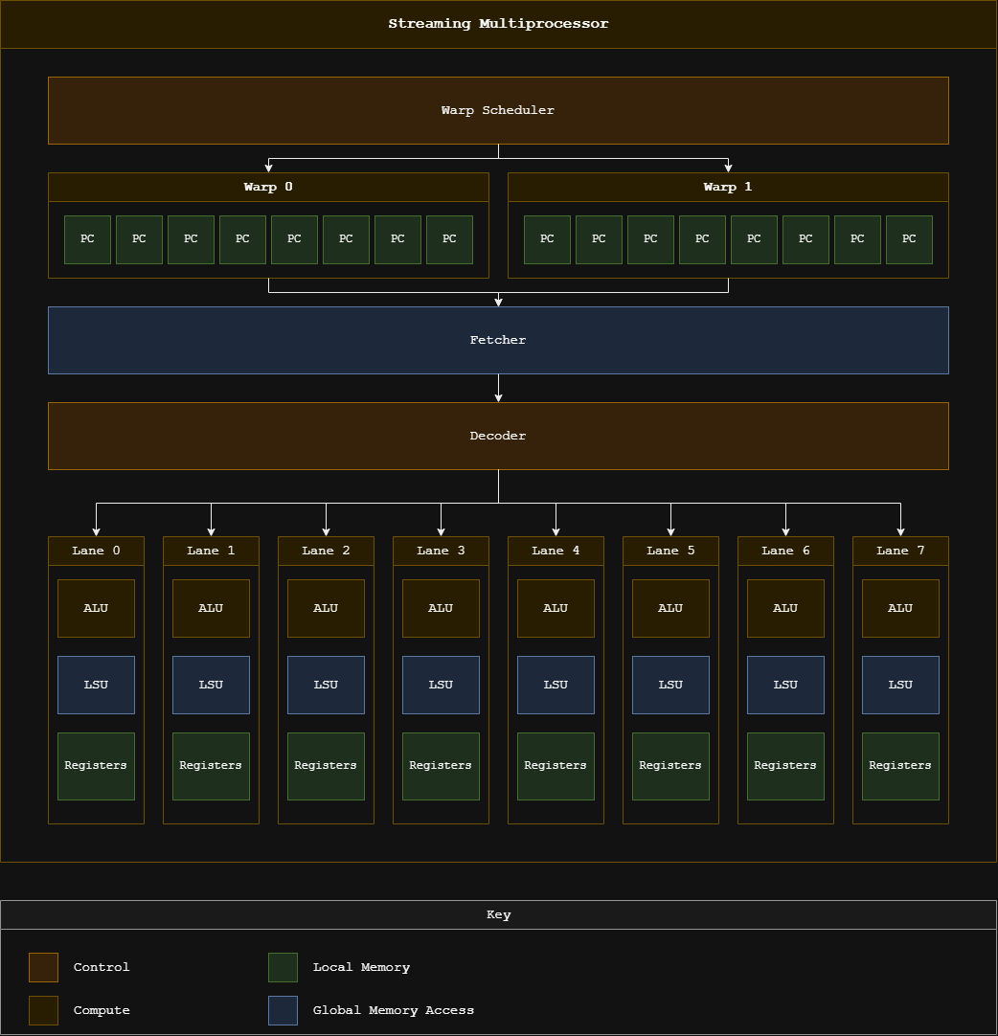Click the Decoder block

pyautogui.click(x=498, y=436)
